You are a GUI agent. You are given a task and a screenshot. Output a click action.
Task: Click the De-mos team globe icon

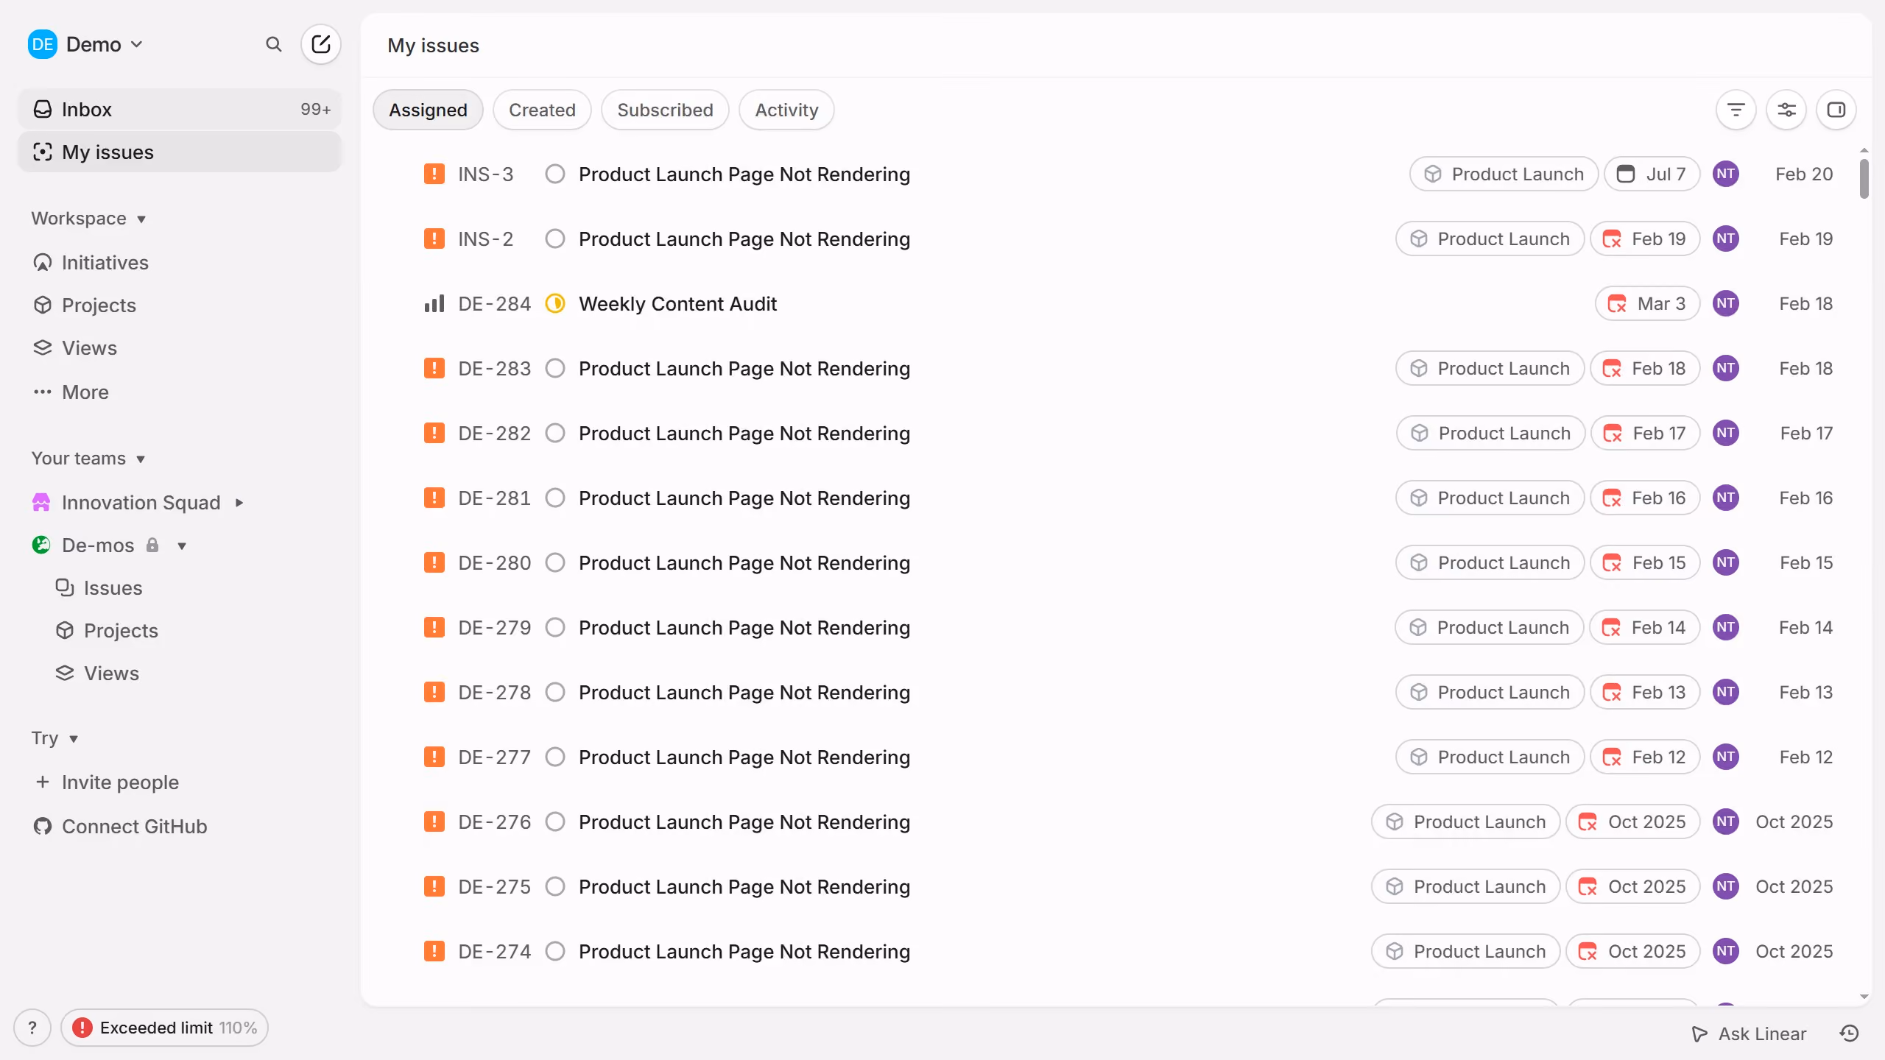(x=41, y=545)
